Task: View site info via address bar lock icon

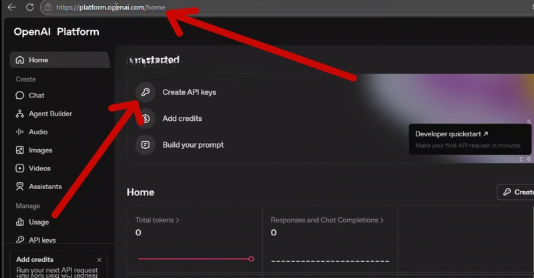Action: [x=48, y=7]
